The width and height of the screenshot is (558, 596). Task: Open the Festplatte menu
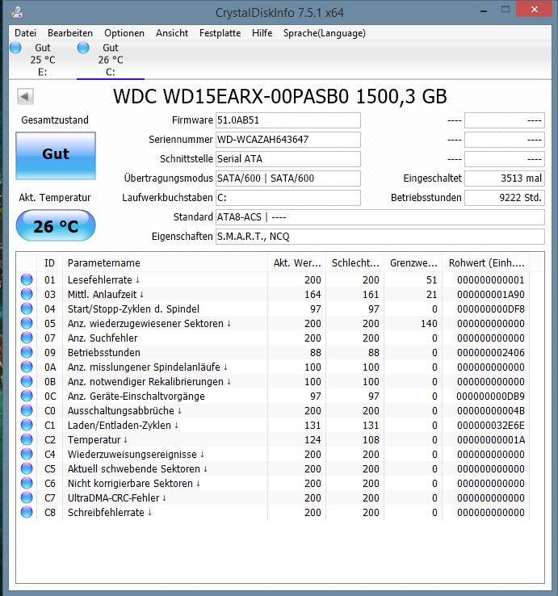(220, 33)
